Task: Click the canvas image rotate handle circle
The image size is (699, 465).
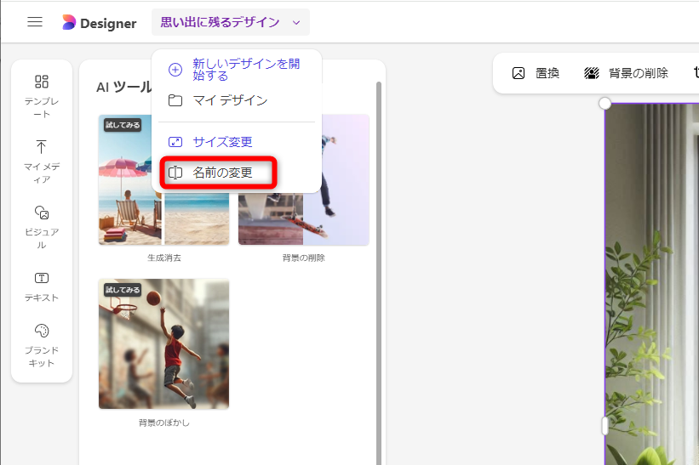Action: tap(604, 103)
